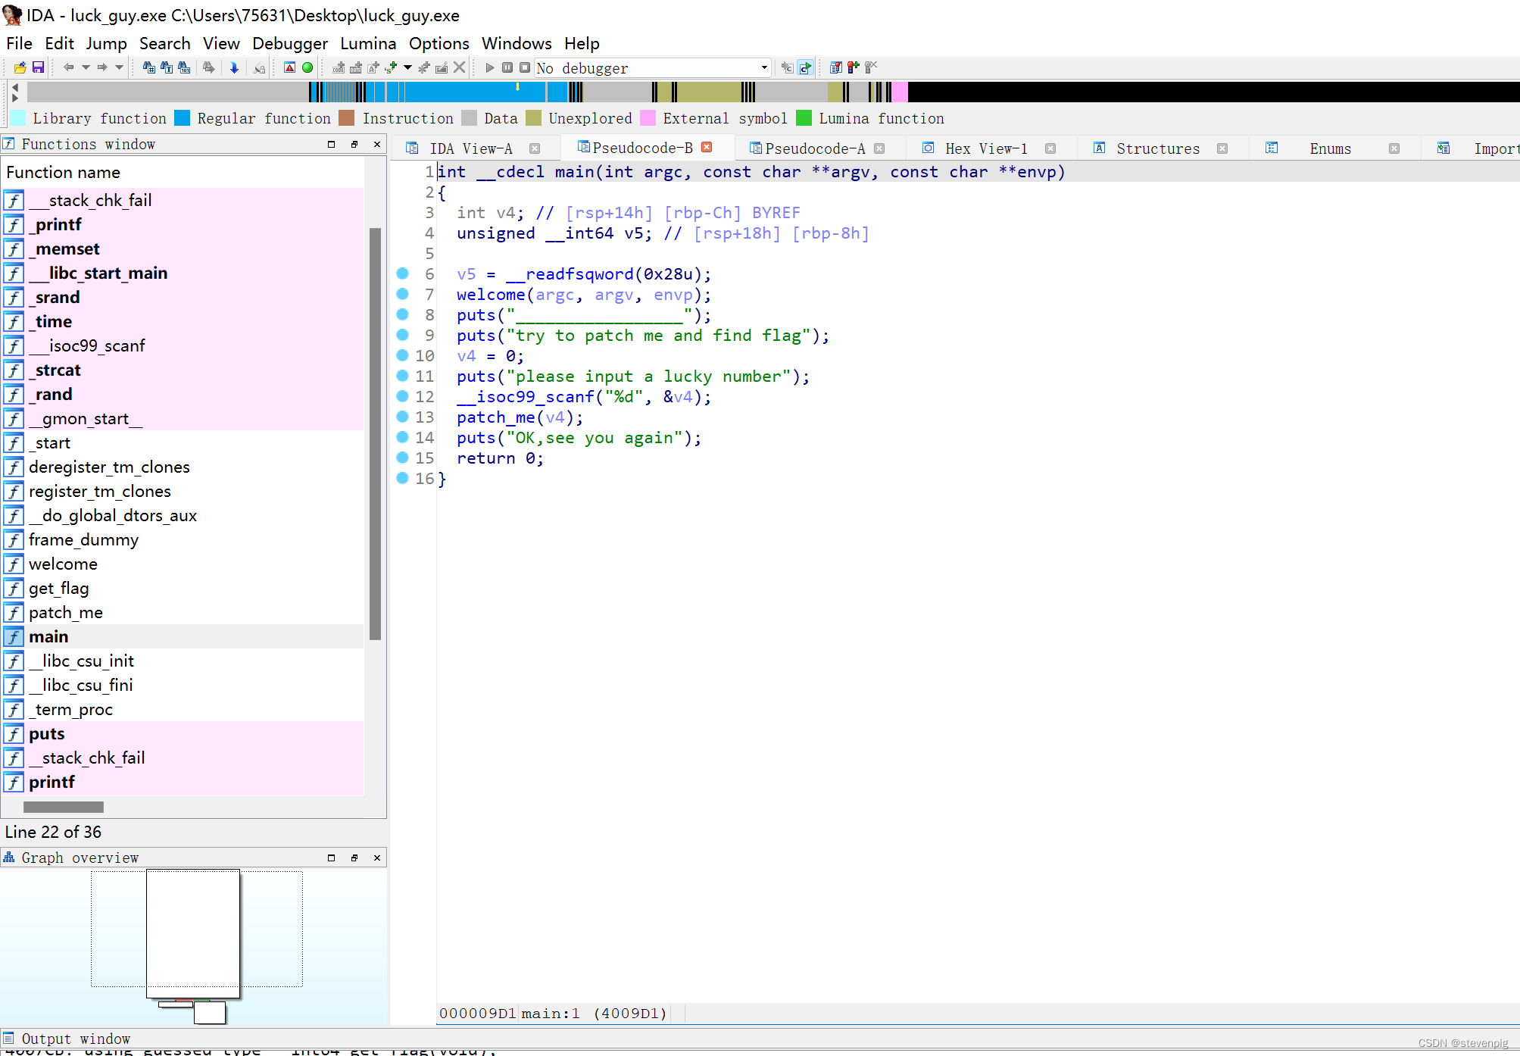
Task: Click the text search icon
Action: pyautogui.click(x=167, y=67)
